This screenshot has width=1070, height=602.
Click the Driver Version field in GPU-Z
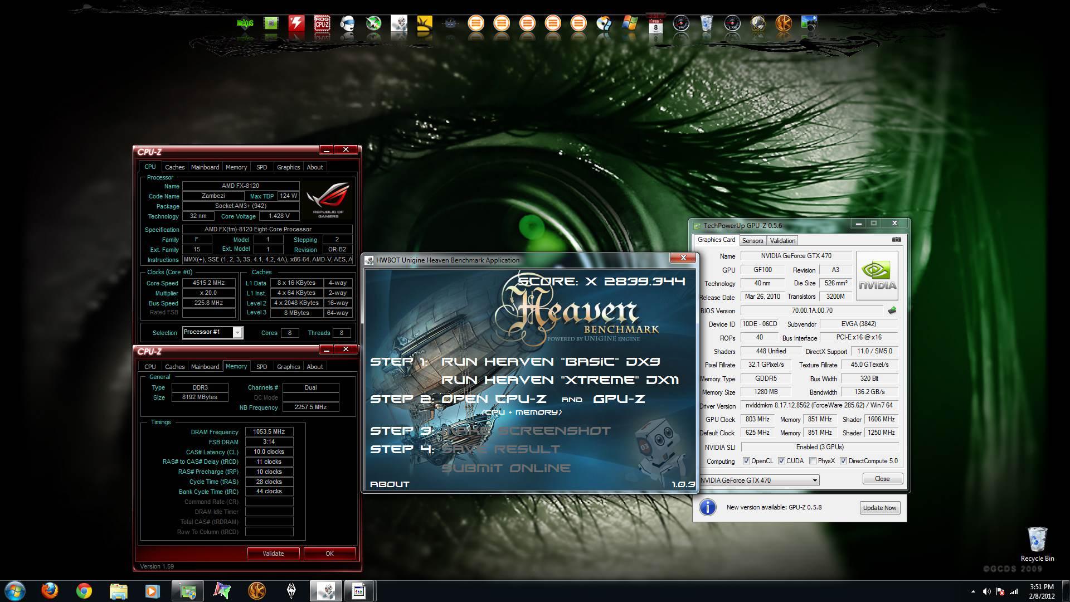pyautogui.click(x=819, y=406)
